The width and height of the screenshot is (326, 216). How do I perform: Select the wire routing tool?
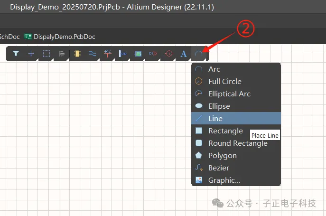pyautogui.click(x=93, y=54)
